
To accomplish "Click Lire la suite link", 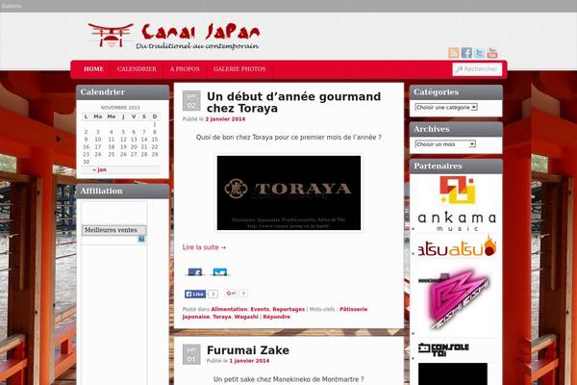I will [204, 247].
